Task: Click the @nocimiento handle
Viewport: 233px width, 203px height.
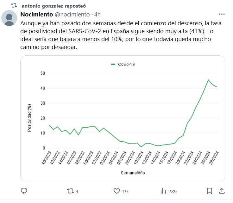Action: 72,15
